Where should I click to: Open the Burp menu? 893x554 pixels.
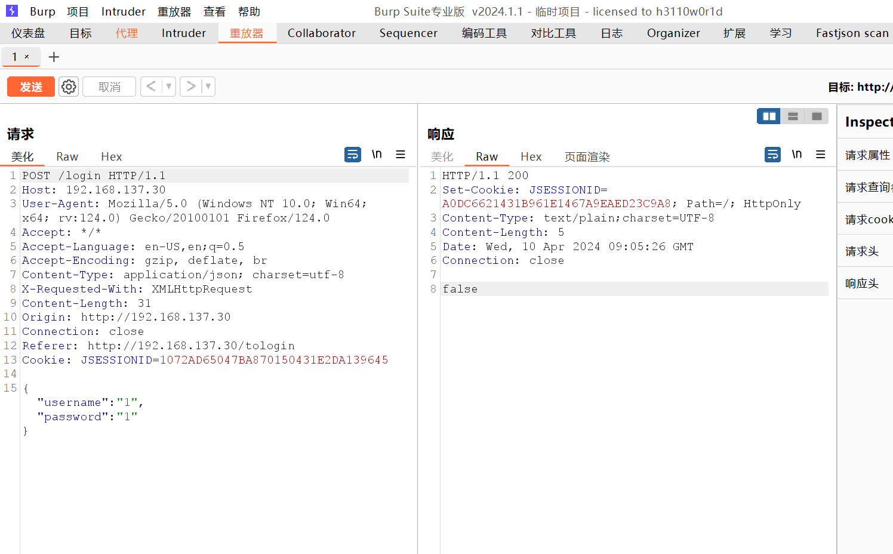[42, 11]
